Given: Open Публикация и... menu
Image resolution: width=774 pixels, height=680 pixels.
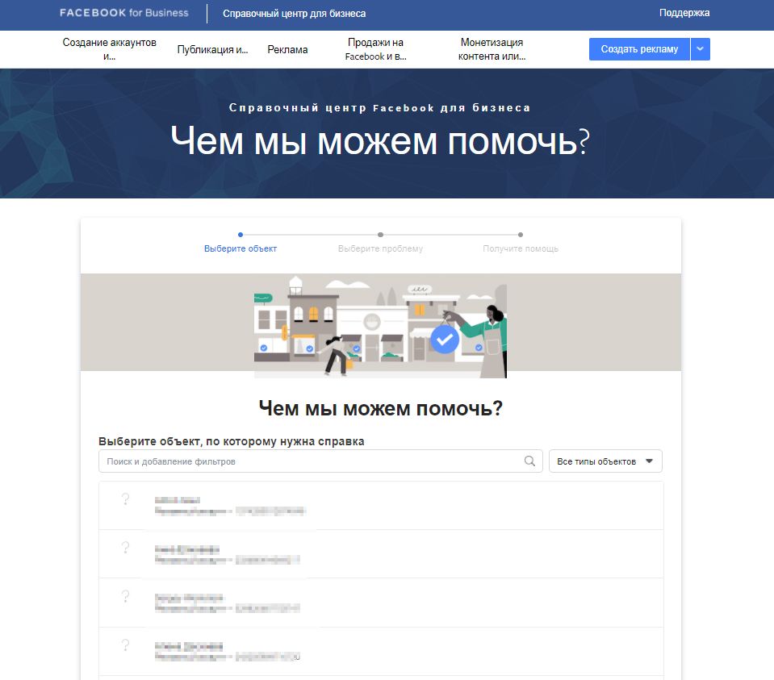Looking at the screenshot, I should (x=213, y=49).
